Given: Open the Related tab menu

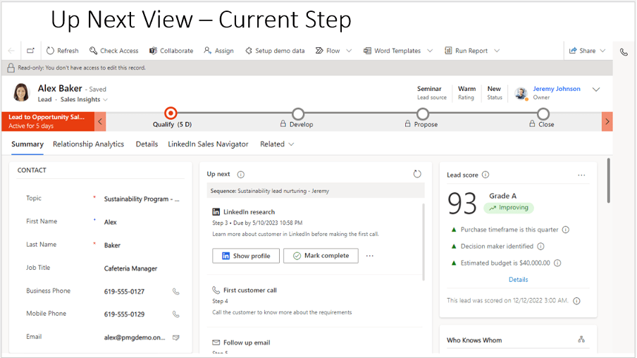Looking at the screenshot, I should (276, 144).
